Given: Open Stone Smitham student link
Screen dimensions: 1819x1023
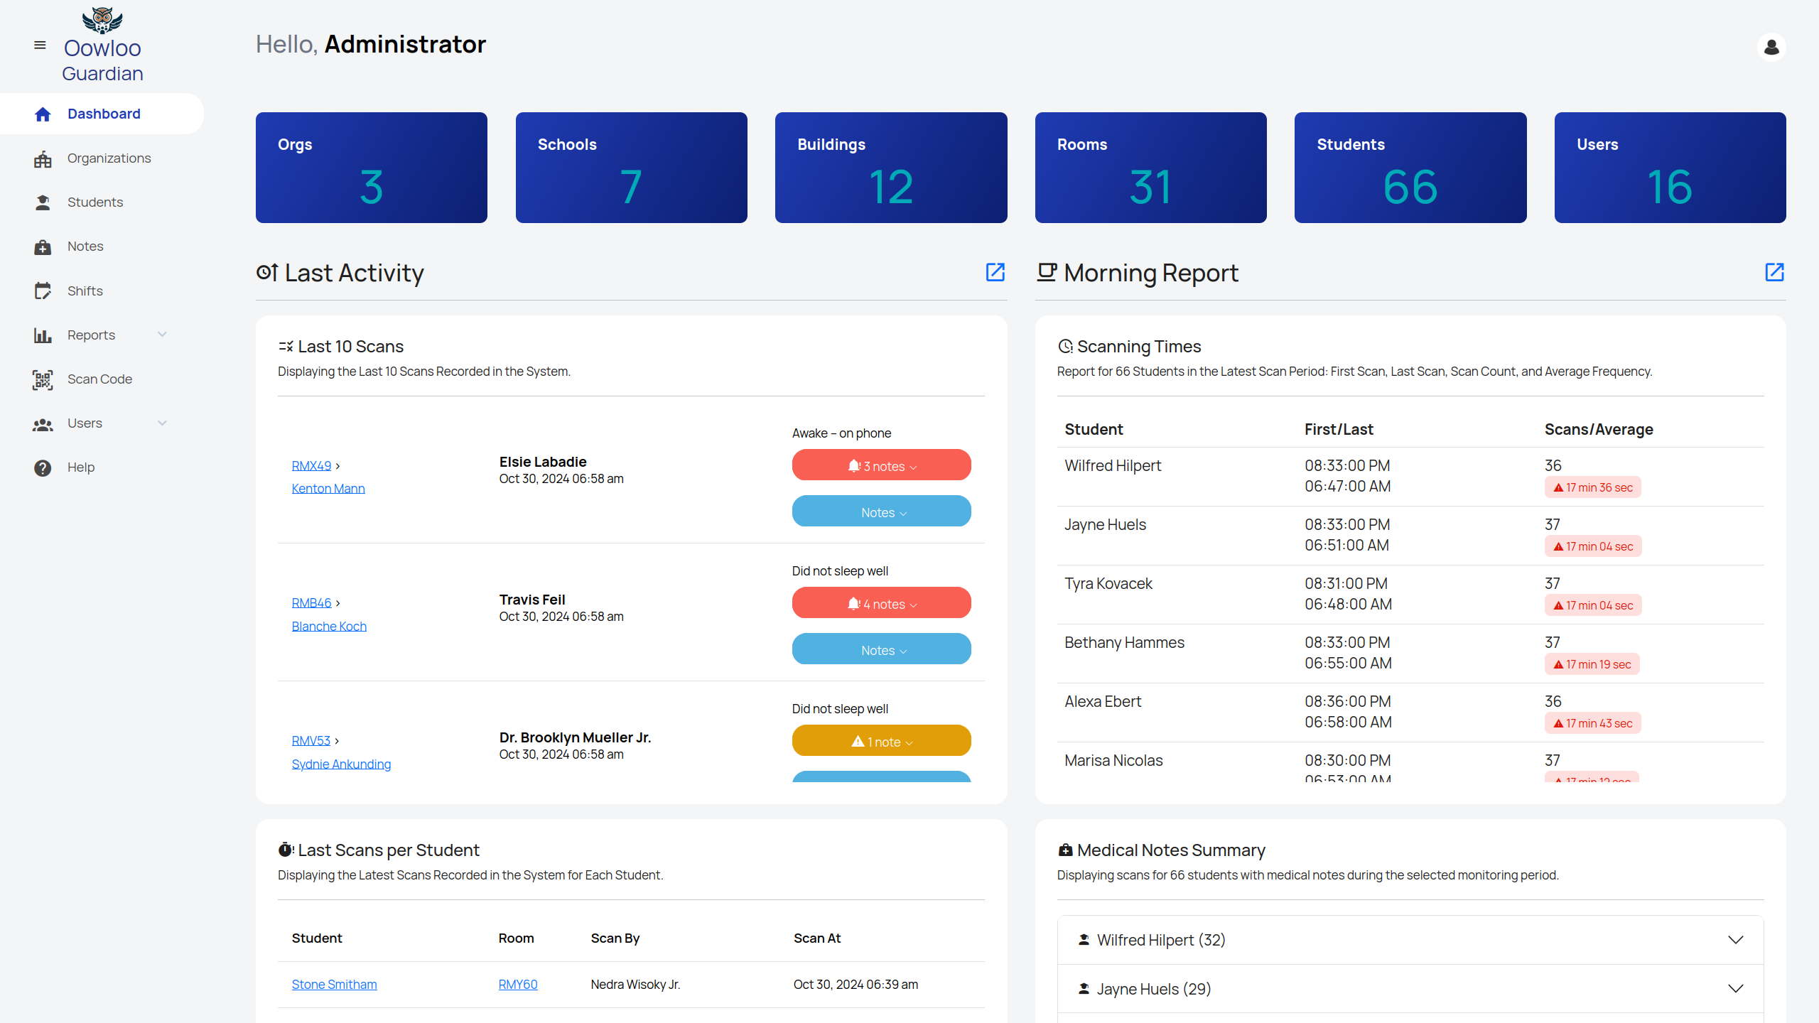Looking at the screenshot, I should pyautogui.click(x=334, y=985).
